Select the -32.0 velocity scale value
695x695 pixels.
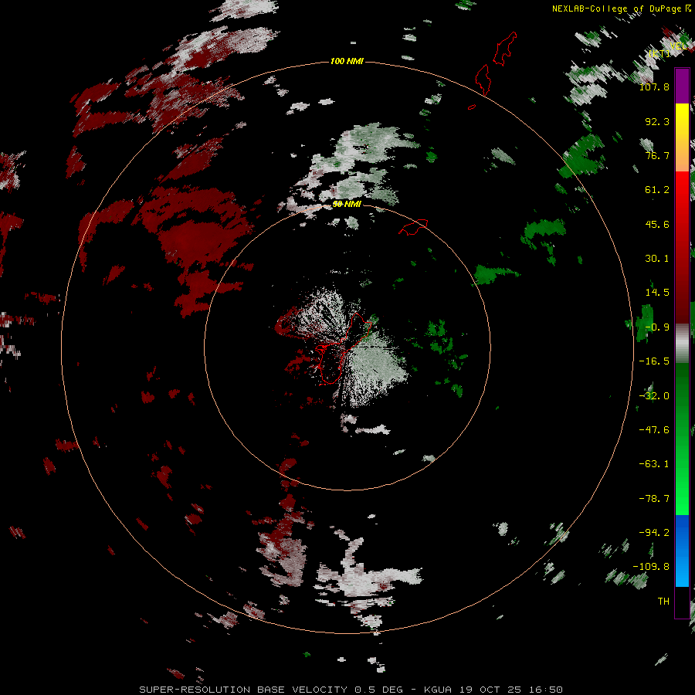coord(654,396)
